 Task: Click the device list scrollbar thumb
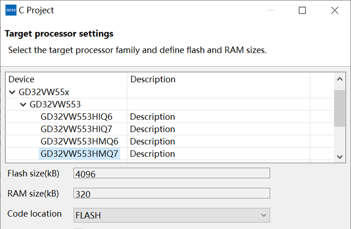(x=339, y=108)
